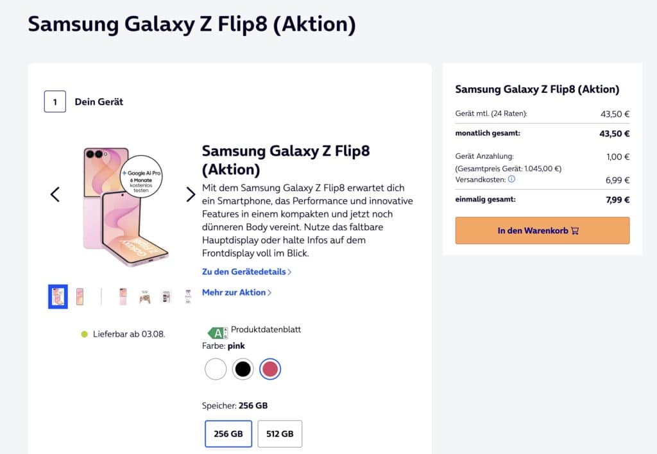Show next product image with right arrow

point(191,194)
